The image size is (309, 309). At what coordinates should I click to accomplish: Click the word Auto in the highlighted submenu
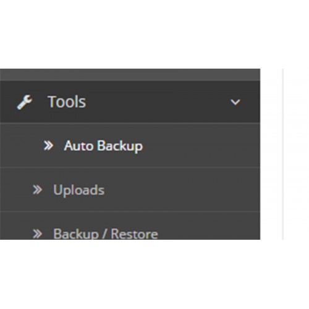point(78,146)
